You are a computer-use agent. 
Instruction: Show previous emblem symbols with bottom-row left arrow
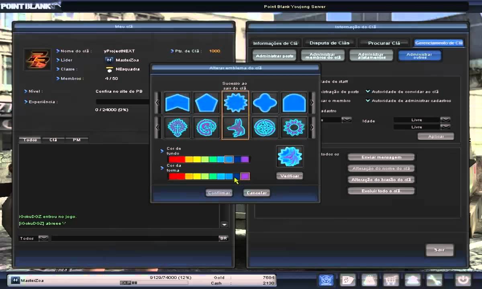click(157, 127)
